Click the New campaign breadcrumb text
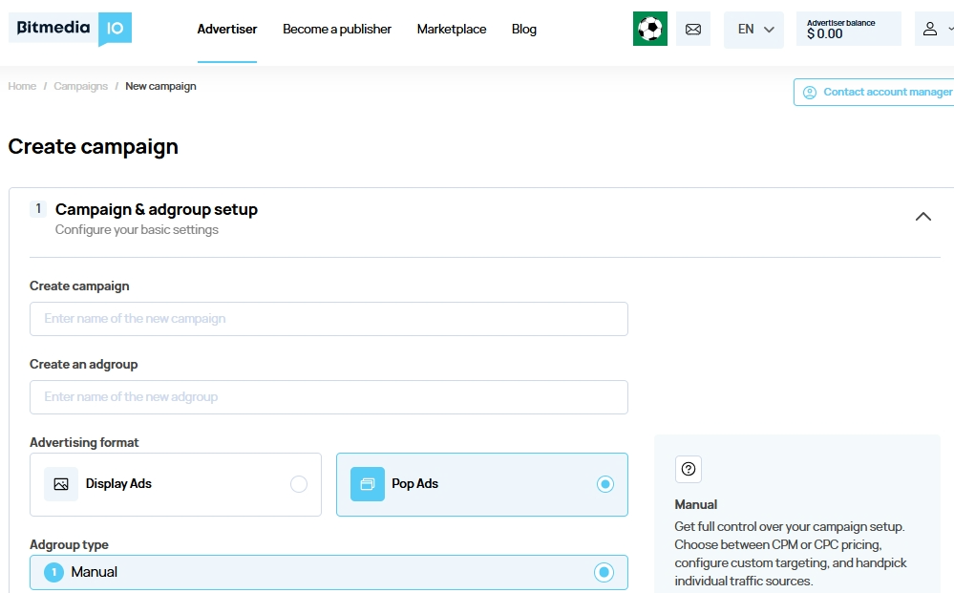The image size is (954, 593). click(x=160, y=86)
